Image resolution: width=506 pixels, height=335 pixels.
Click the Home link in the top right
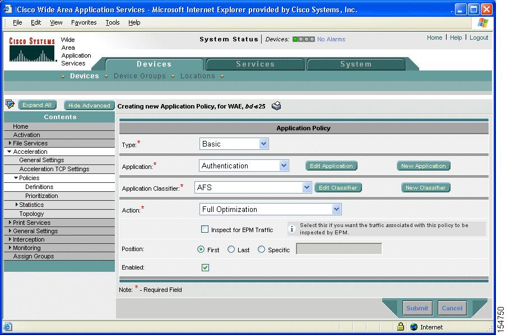[435, 37]
